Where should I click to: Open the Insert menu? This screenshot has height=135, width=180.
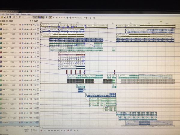pyautogui.click(x=12, y=14)
